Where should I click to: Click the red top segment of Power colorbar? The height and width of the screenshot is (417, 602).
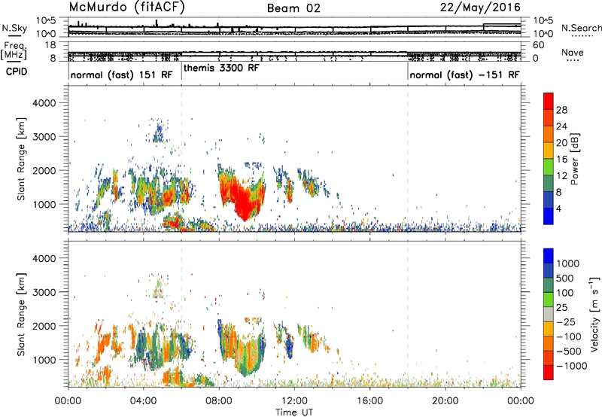point(549,101)
